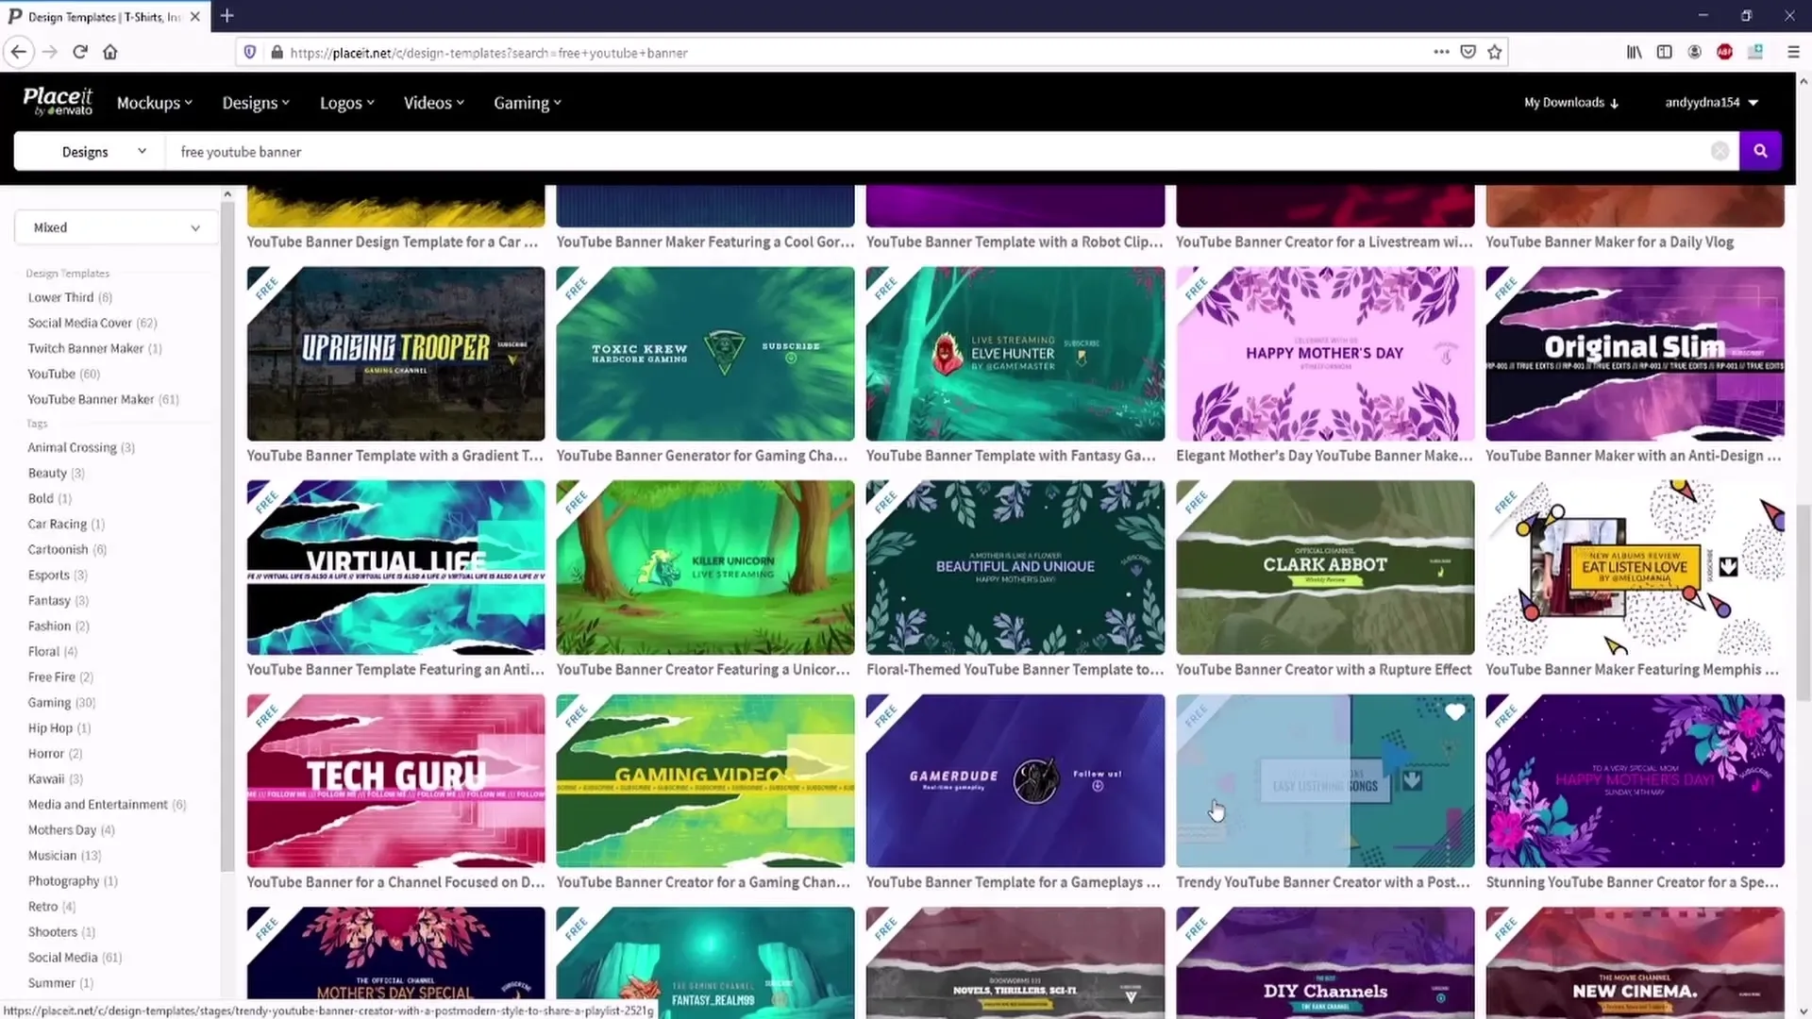The image size is (1812, 1019).
Task: Open the Firefox library icon
Action: point(1634,52)
